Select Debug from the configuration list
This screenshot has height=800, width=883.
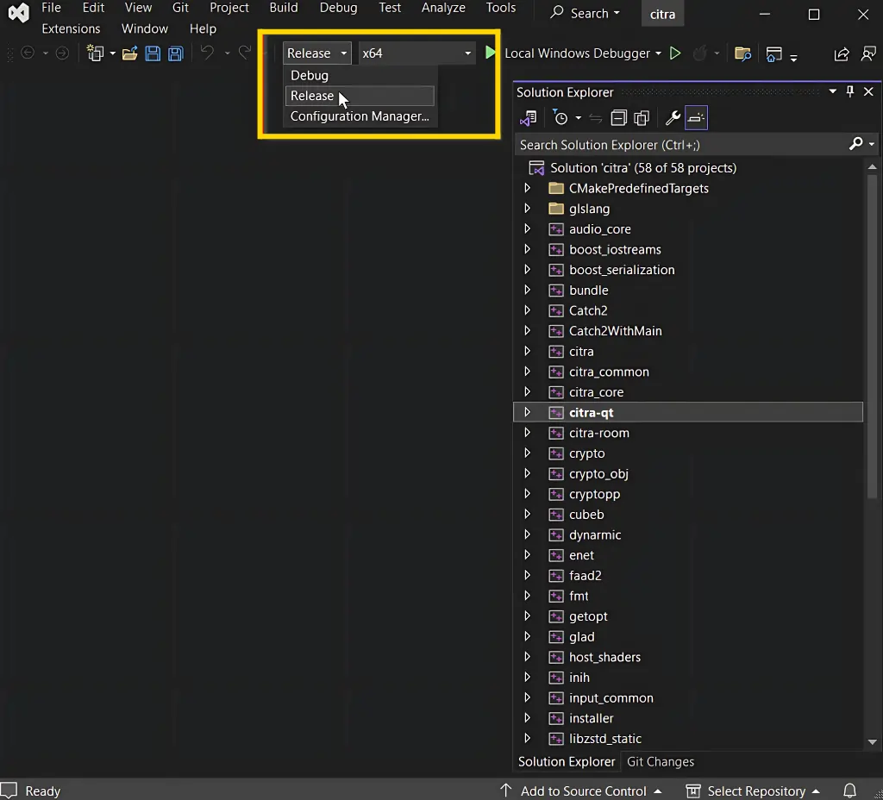click(310, 76)
